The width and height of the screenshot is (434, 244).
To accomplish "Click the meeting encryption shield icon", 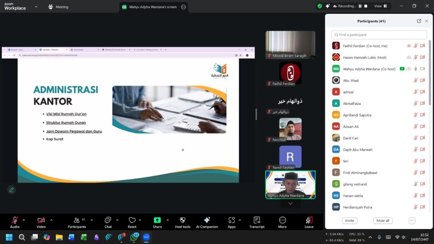I will tap(320, 6).
